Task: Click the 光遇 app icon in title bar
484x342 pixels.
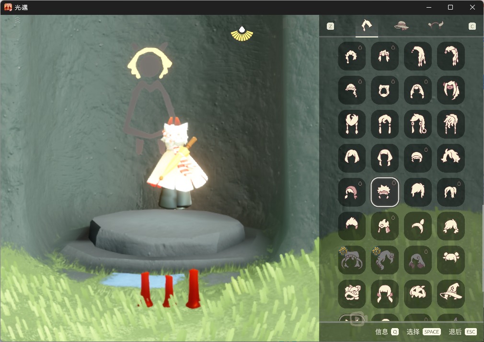Action: (x=8, y=7)
